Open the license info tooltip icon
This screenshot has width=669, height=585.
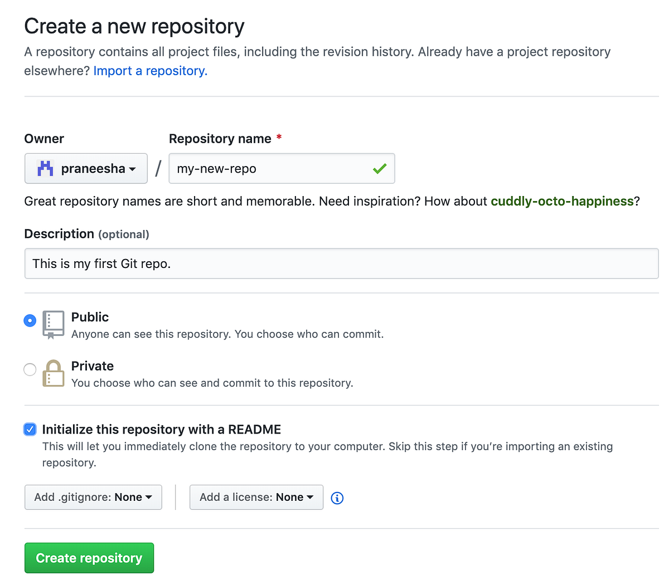click(x=337, y=498)
